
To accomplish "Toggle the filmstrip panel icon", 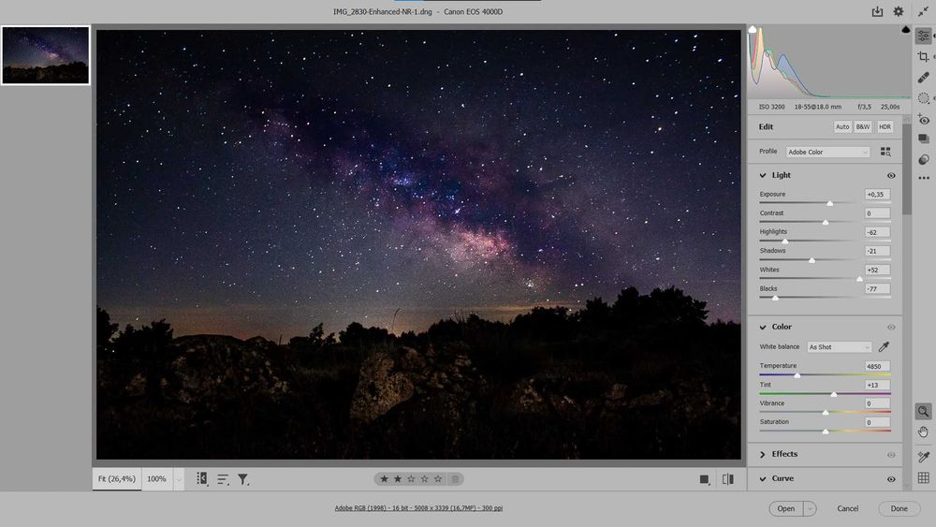I will (202, 478).
